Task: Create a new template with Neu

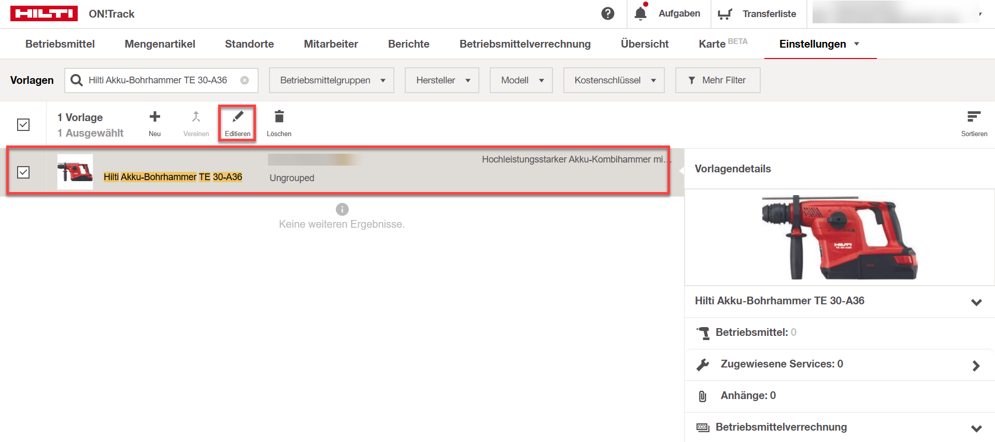Action: tap(155, 124)
